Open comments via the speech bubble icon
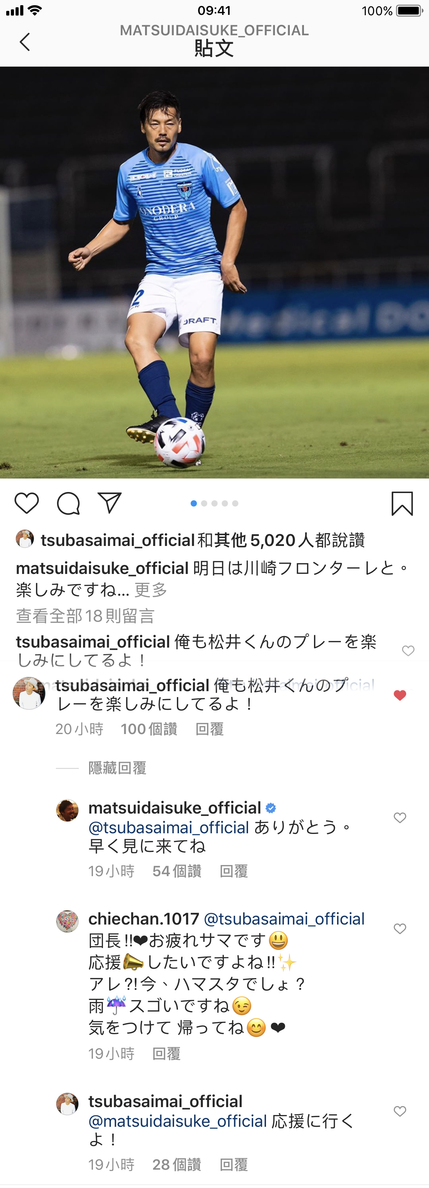This screenshot has width=429, height=1188. click(x=68, y=503)
